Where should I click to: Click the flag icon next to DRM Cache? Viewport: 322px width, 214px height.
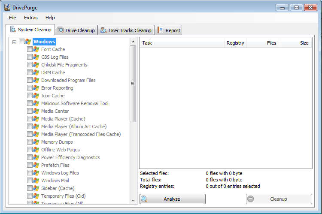36,72
